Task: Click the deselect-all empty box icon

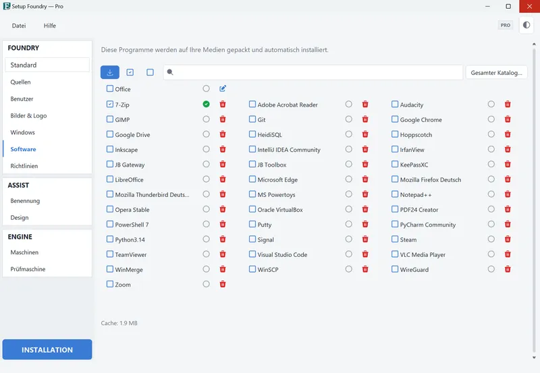Action: [150, 72]
